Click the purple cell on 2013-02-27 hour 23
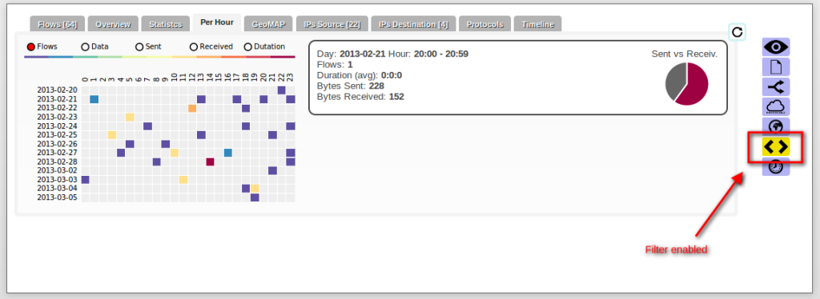Screen dimensions: 820x299 [290, 153]
